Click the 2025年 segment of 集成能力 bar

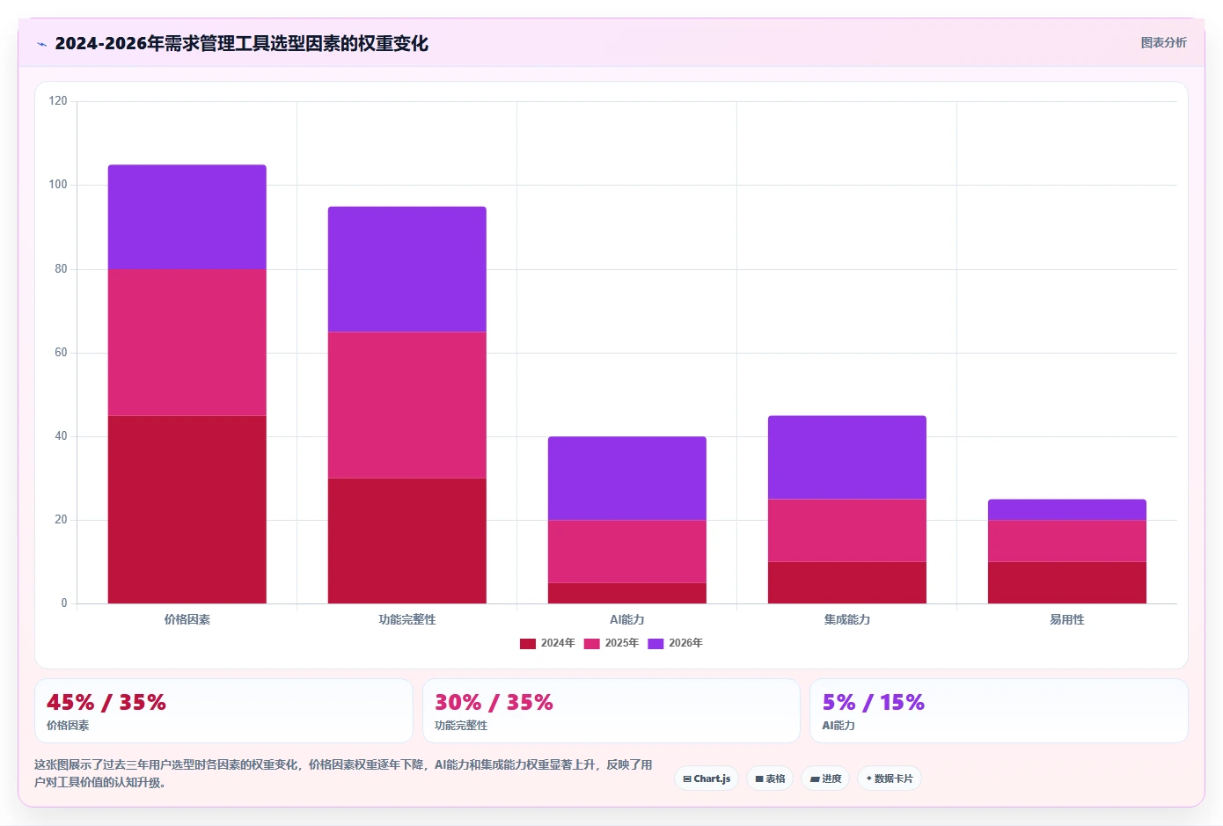point(847,530)
